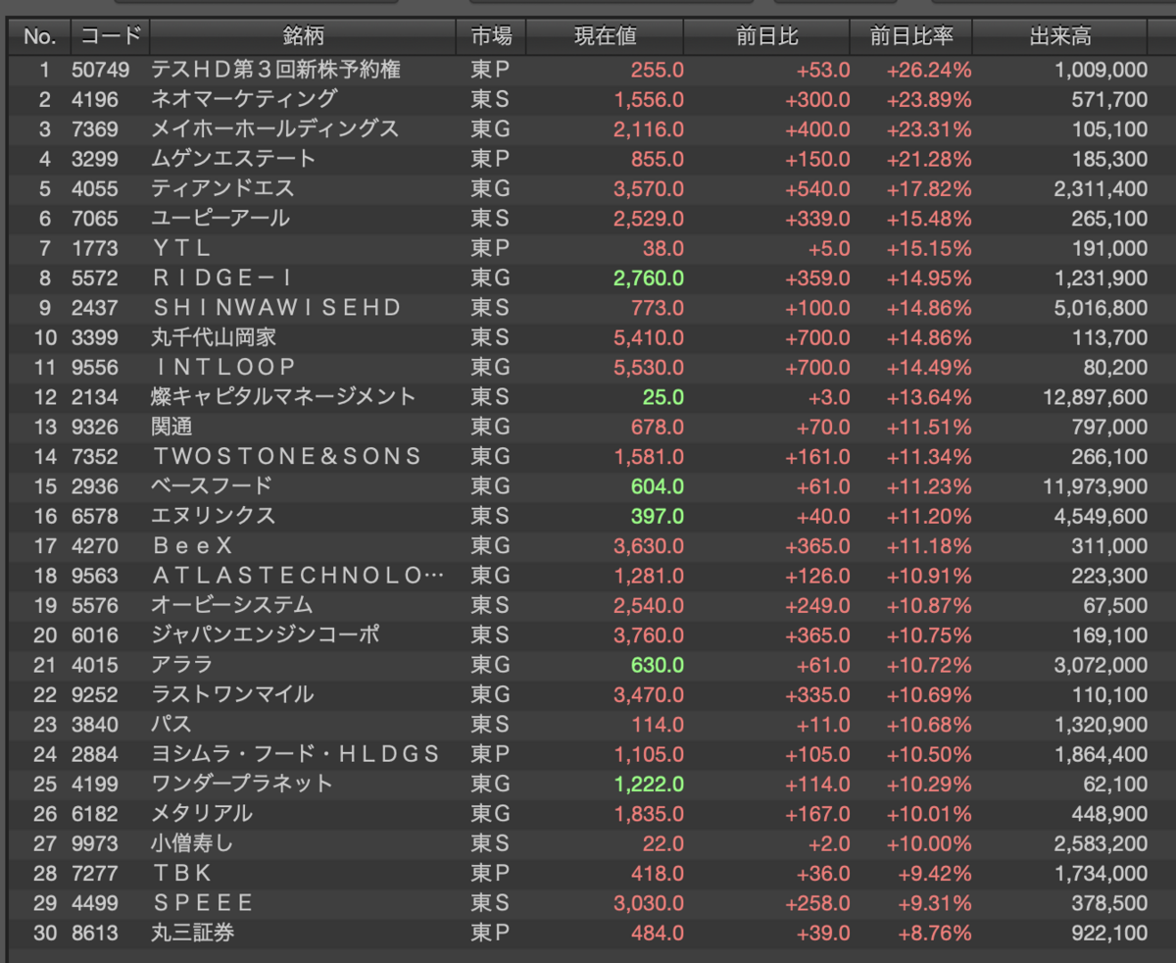
Task: Click stock code 7369
Action: [x=94, y=129]
